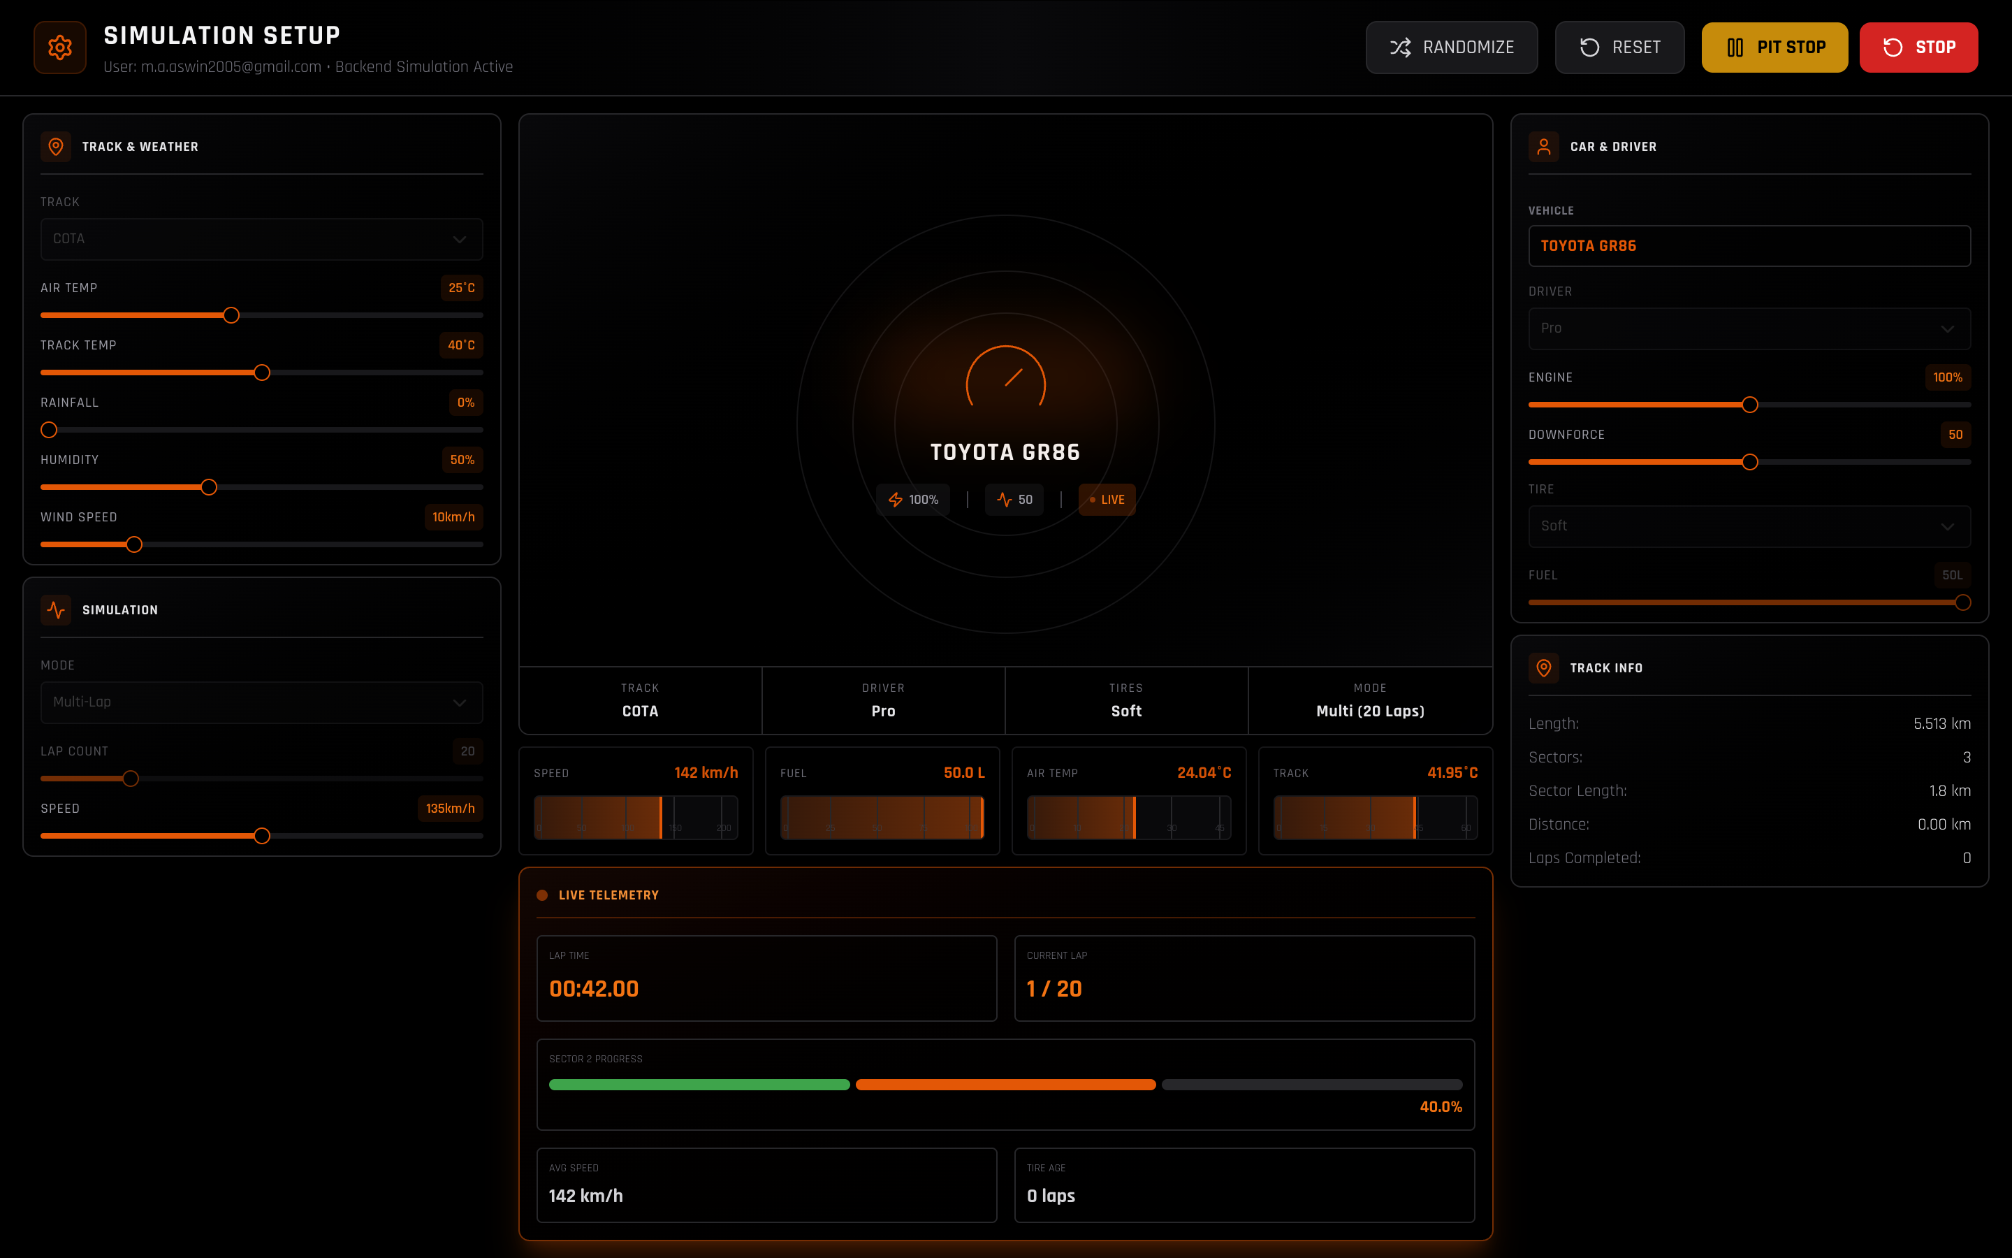
Task: Open the Track dropdown showing COTA
Action: pos(261,239)
